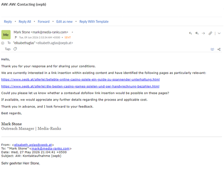This screenshot has height=170, width=224.
Task: Open the die-besten-casino-games link
Action: (x=80, y=86)
